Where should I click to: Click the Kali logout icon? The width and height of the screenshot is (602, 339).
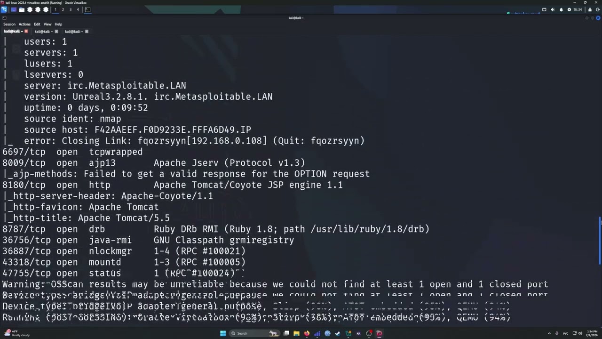click(598, 9)
